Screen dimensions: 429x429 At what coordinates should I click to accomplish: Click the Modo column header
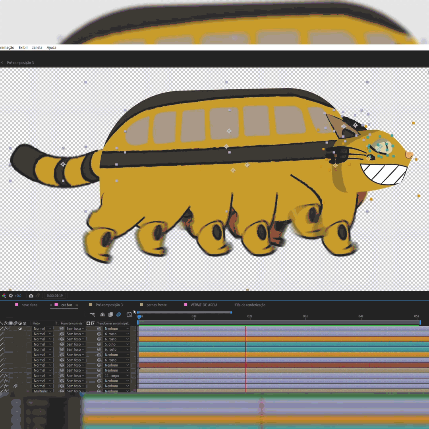pos(36,323)
